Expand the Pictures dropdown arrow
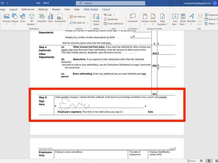Image resolution: width=218 pixels, height=163 pixels. point(7,24)
